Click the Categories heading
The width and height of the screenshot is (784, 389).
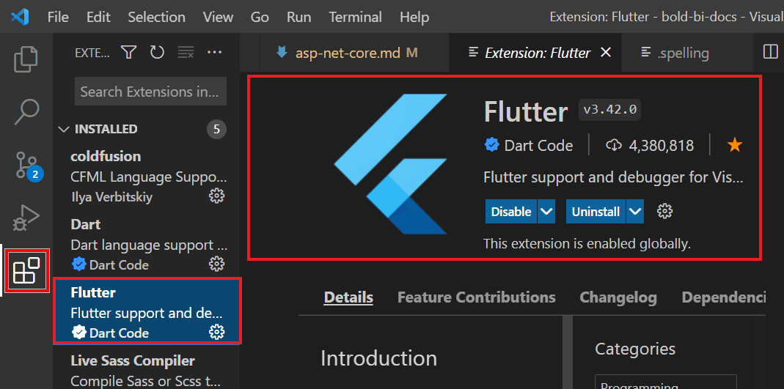point(635,348)
